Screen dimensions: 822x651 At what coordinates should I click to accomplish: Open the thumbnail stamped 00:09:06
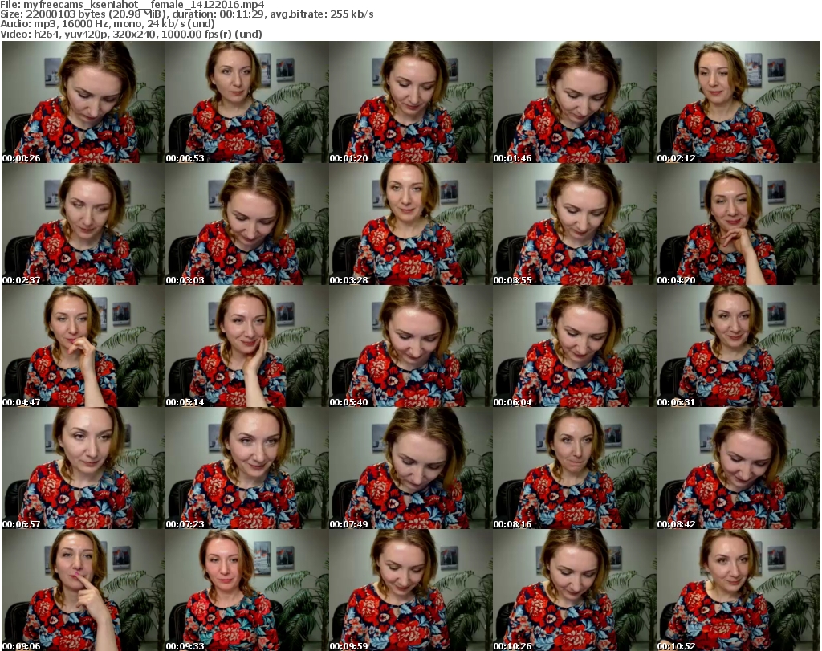pyautogui.click(x=83, y=590)
